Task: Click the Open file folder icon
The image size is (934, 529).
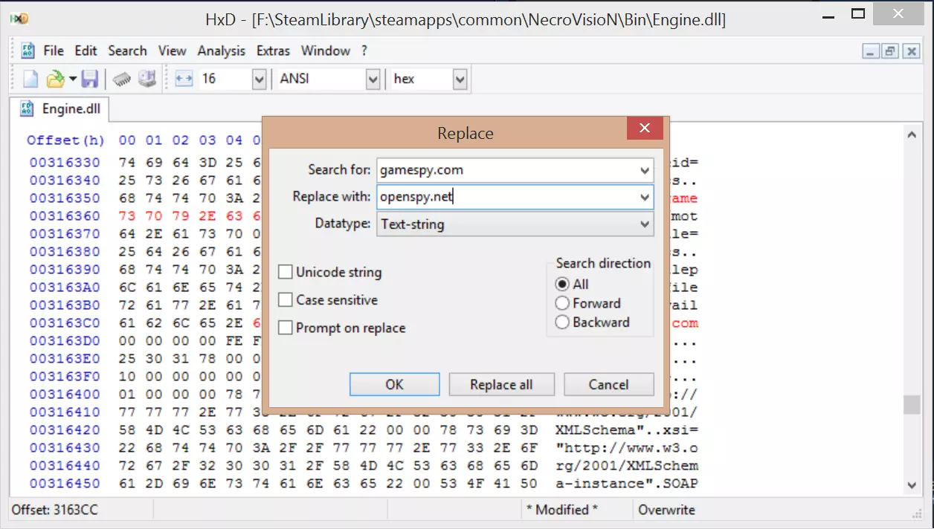Action: [55, 79]
